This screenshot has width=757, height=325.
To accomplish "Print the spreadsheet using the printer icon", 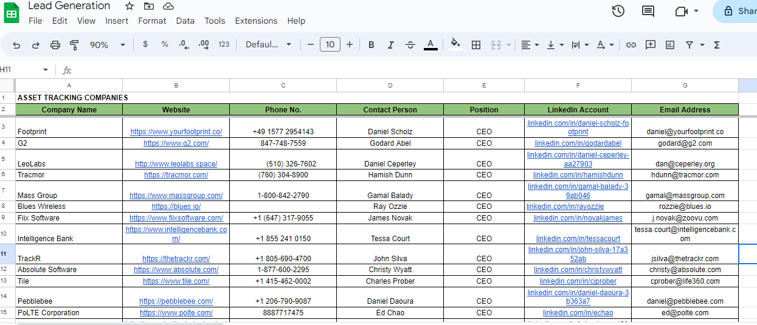I will click(55, 45).
